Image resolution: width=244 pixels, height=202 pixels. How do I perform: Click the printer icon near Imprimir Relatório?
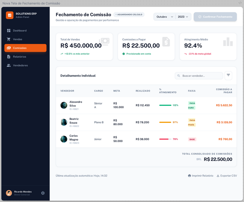[189, 176]
